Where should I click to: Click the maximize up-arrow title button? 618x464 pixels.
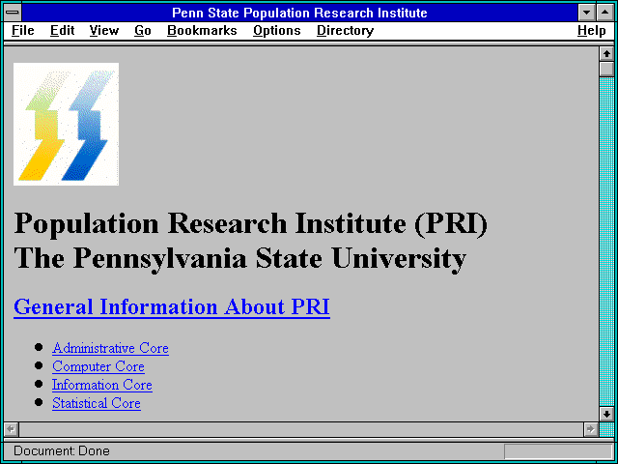pyautogui.click(x=605, y=13)
